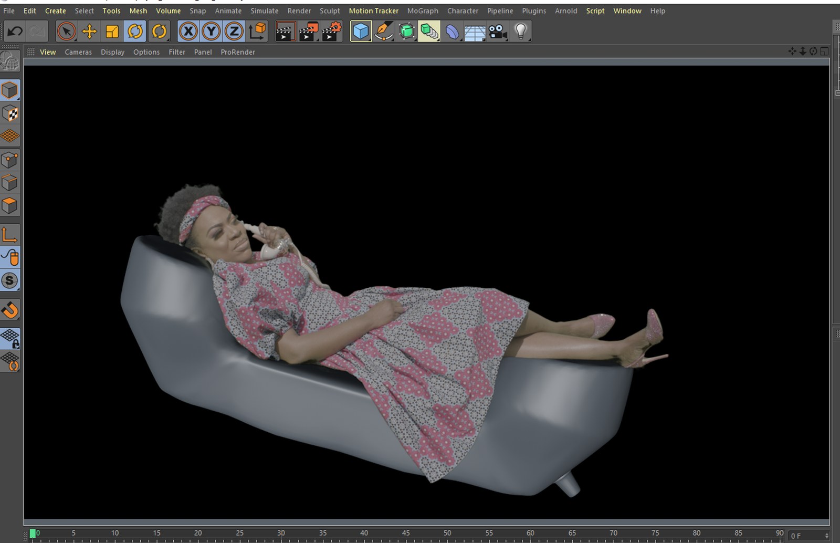Toggle the coordinate system icon
The height and width of the screenshot is (543, 840).
257,32
